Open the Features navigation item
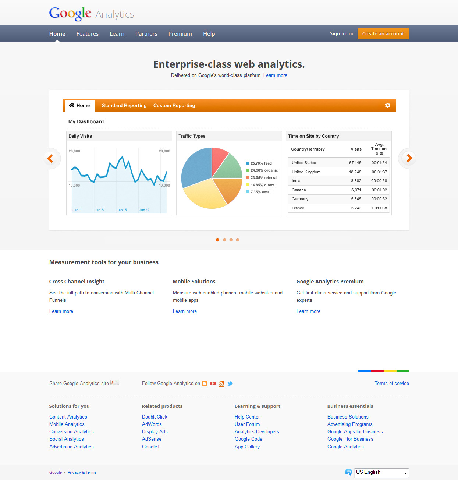 pyautogui.click(x=88, y=34)
